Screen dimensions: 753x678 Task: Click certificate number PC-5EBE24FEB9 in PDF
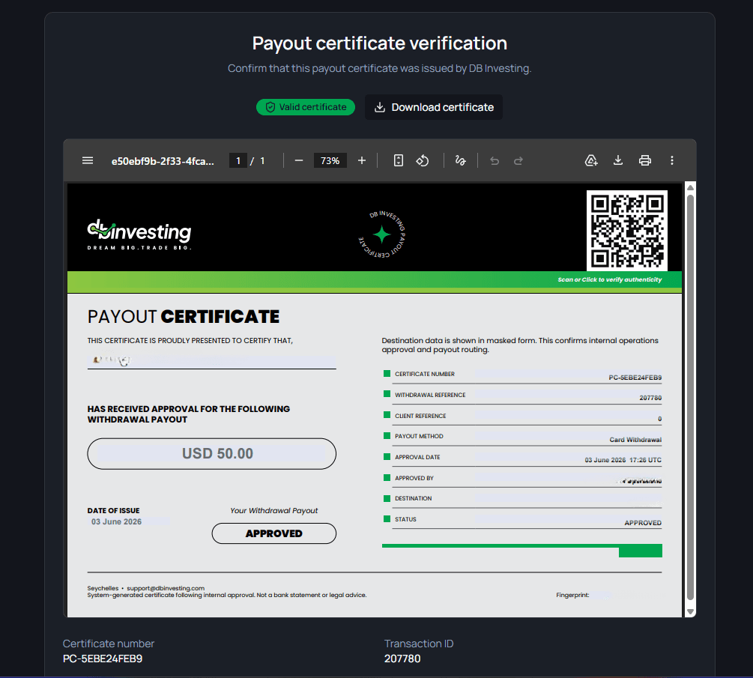point(635,378)
